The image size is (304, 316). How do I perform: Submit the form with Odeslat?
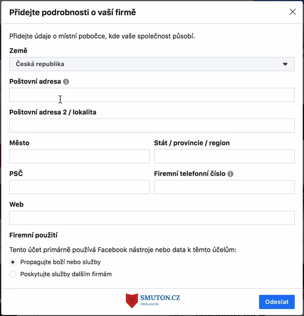coord(277,302)
